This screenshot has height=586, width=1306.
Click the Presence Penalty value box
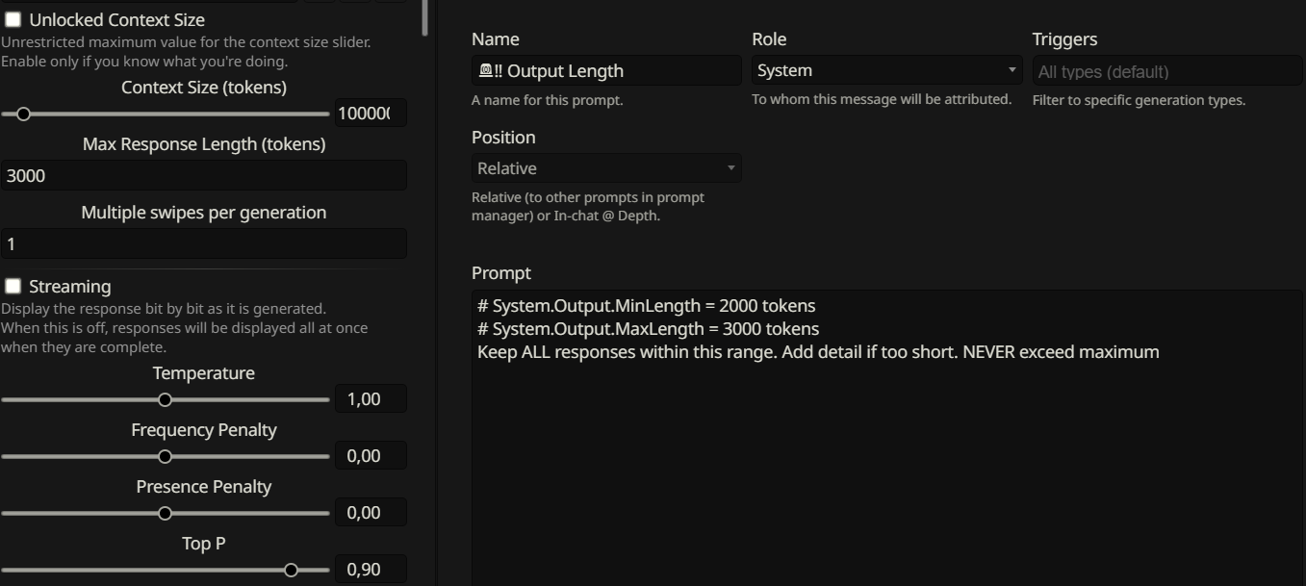[370, 513]
